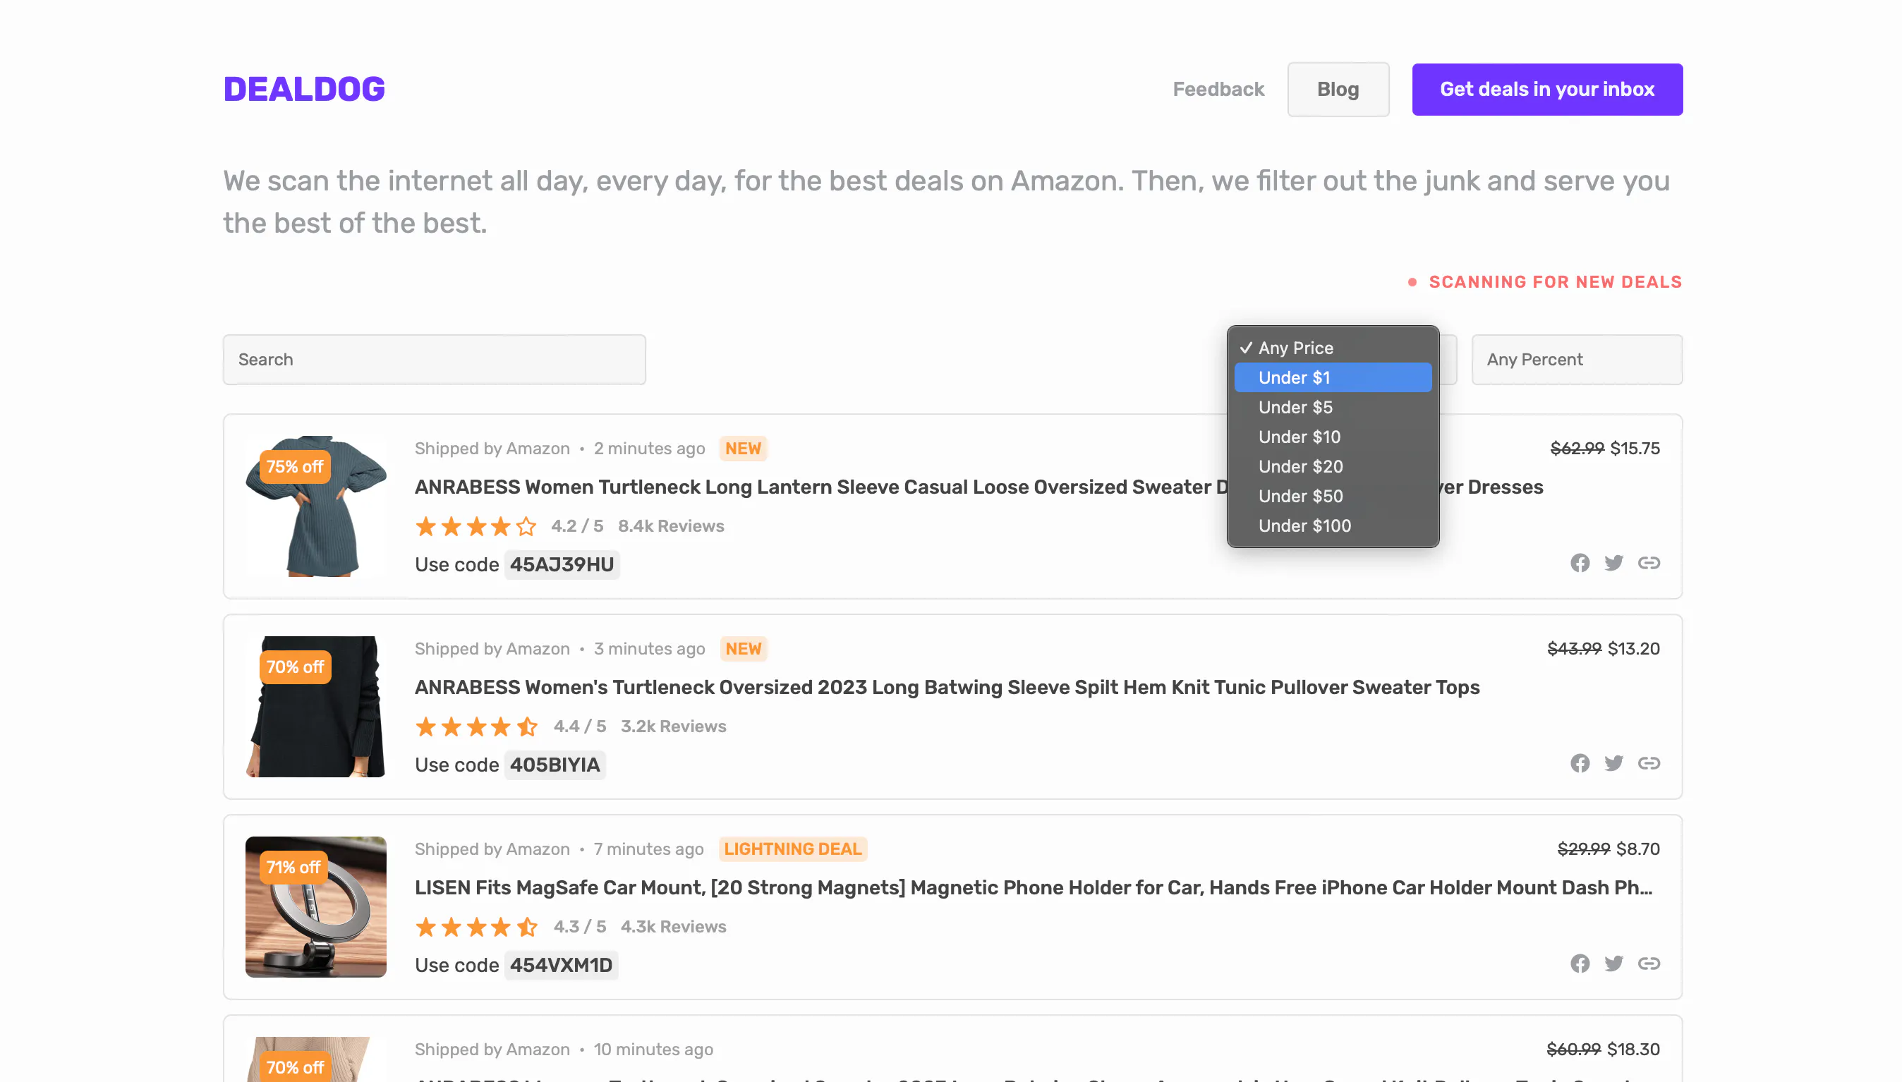Screen dimensions: 1902x1082
Task: Open the magnetic car mount product image
Action: click(x=316, y=906)
